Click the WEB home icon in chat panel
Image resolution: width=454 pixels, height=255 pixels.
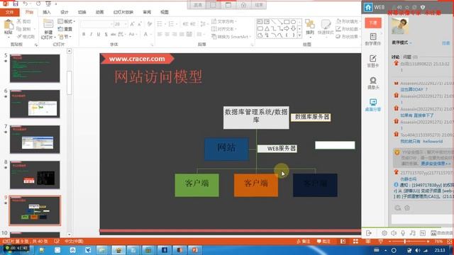pyautogui.click(x=368, y=7)
